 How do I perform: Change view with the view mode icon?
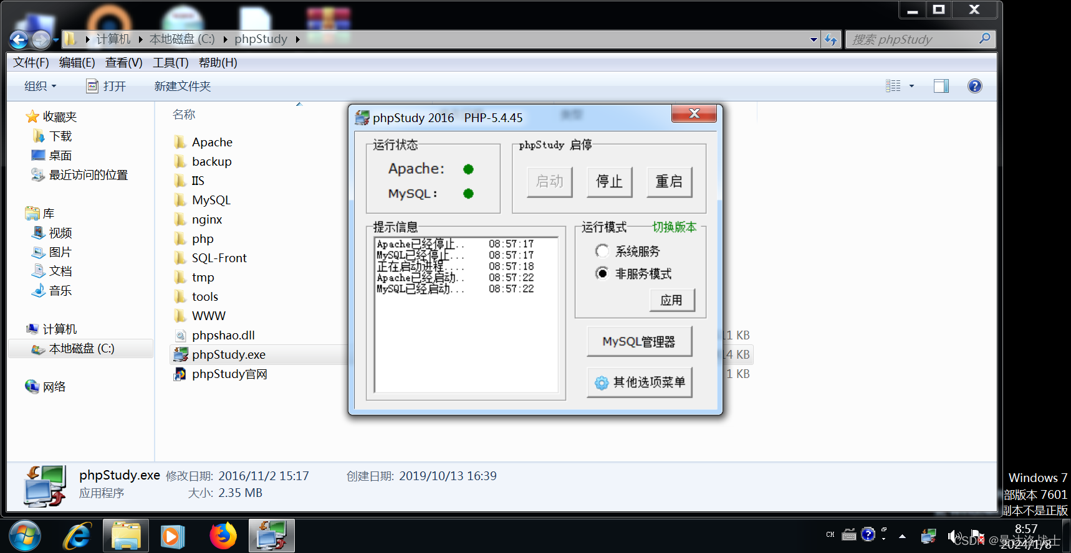tap(893, 86)
